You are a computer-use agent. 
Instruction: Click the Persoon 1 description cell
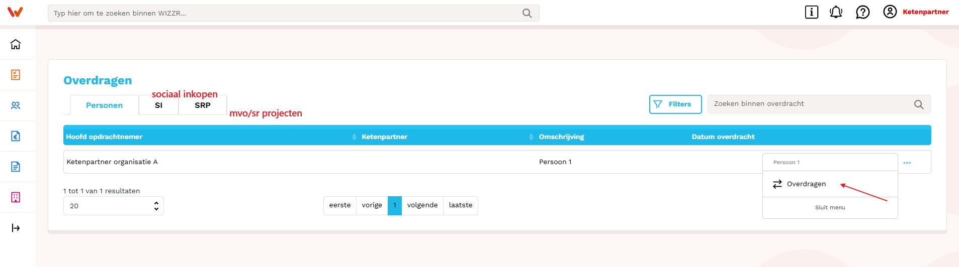coord(555,162)
